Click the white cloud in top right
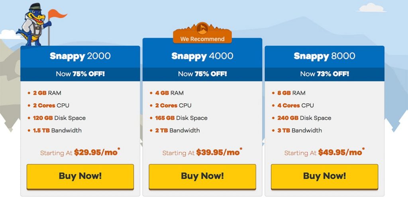The height and width of the screenshot is (200, 408). pyautogui.click(x=372, y=8)
